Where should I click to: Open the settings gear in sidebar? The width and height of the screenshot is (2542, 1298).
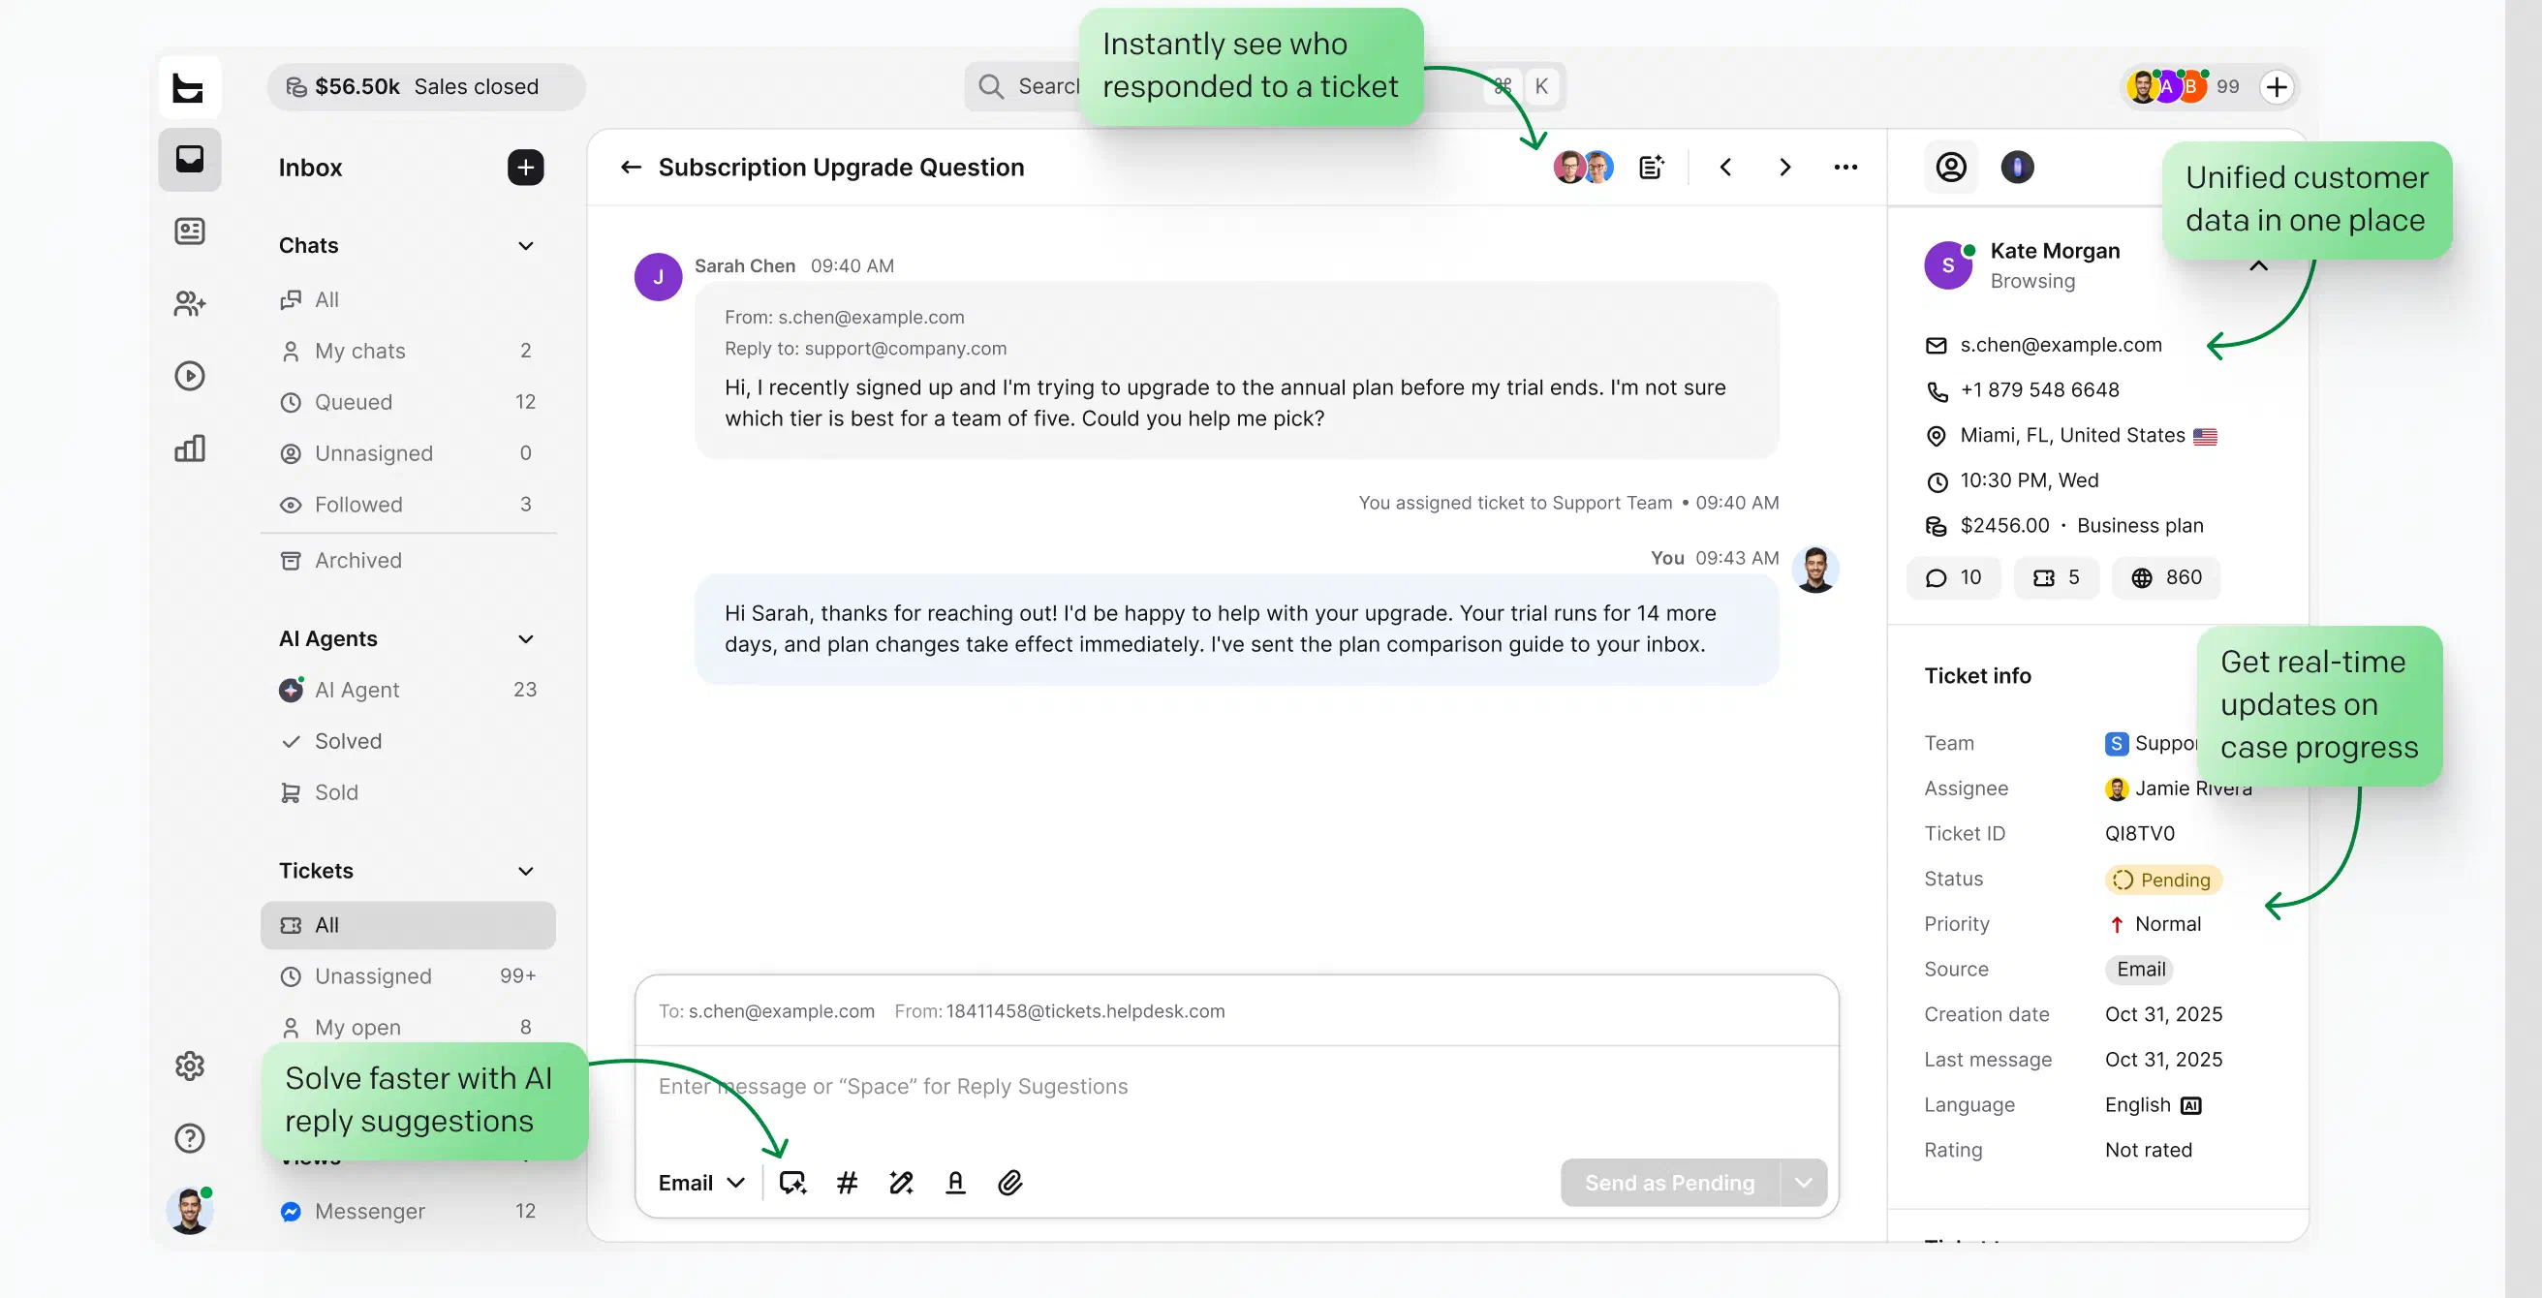click(x=190, y=1066)
